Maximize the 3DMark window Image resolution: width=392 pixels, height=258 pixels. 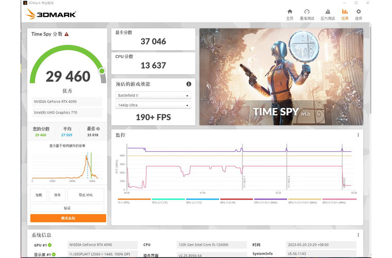(356, 3)
